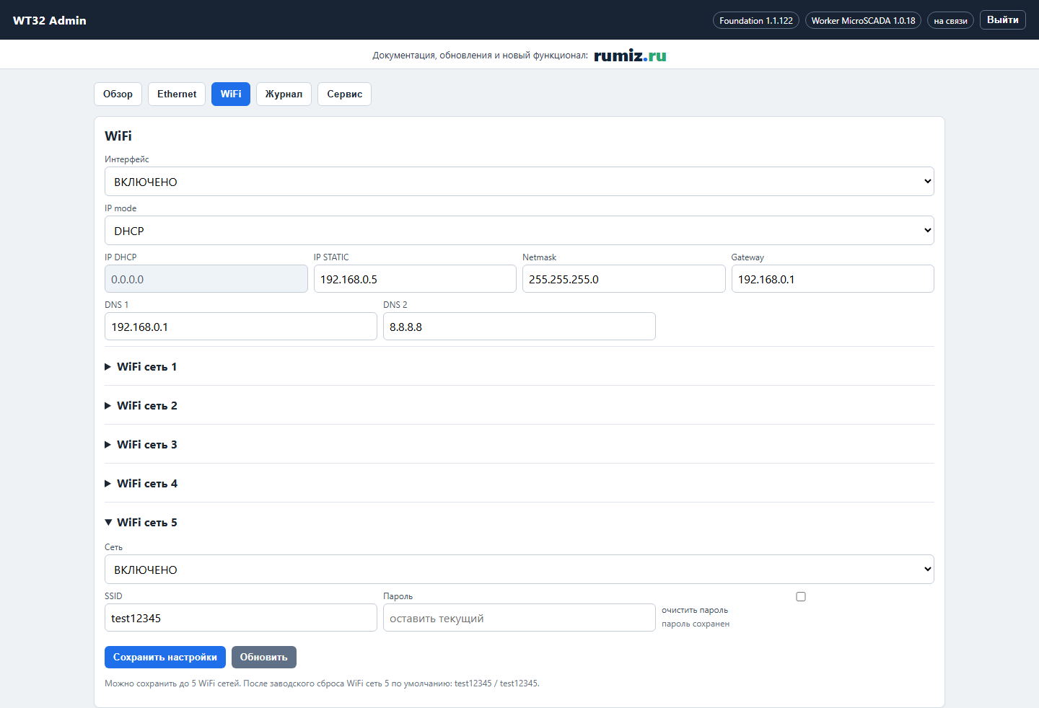Click the Foundation 1.1.122 badge
This screenshot has height=708, width=1039.
pos(756,20)
